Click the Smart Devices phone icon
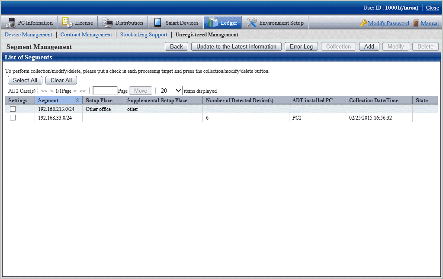The width and height of the screenshot is (443, 279). pyautogui.click(x=158, y=23)
